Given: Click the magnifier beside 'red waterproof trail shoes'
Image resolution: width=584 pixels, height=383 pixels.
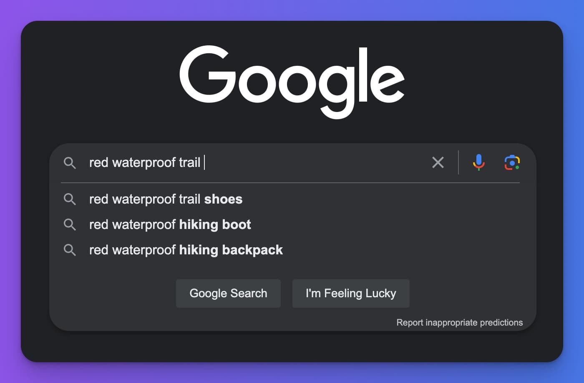Looking at the screenshot, I should click(70, 199).
